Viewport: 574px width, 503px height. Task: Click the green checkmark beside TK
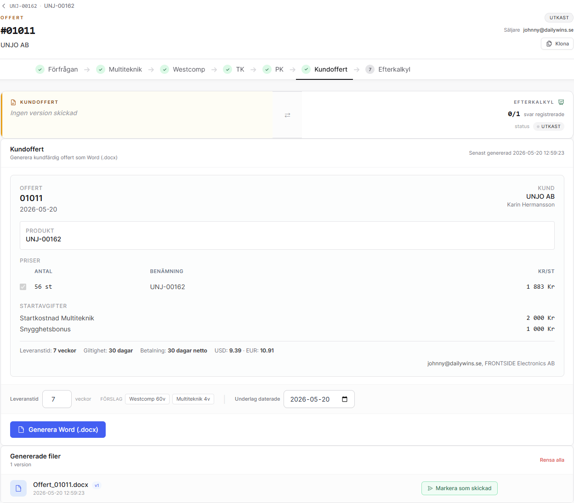point(227,69)
